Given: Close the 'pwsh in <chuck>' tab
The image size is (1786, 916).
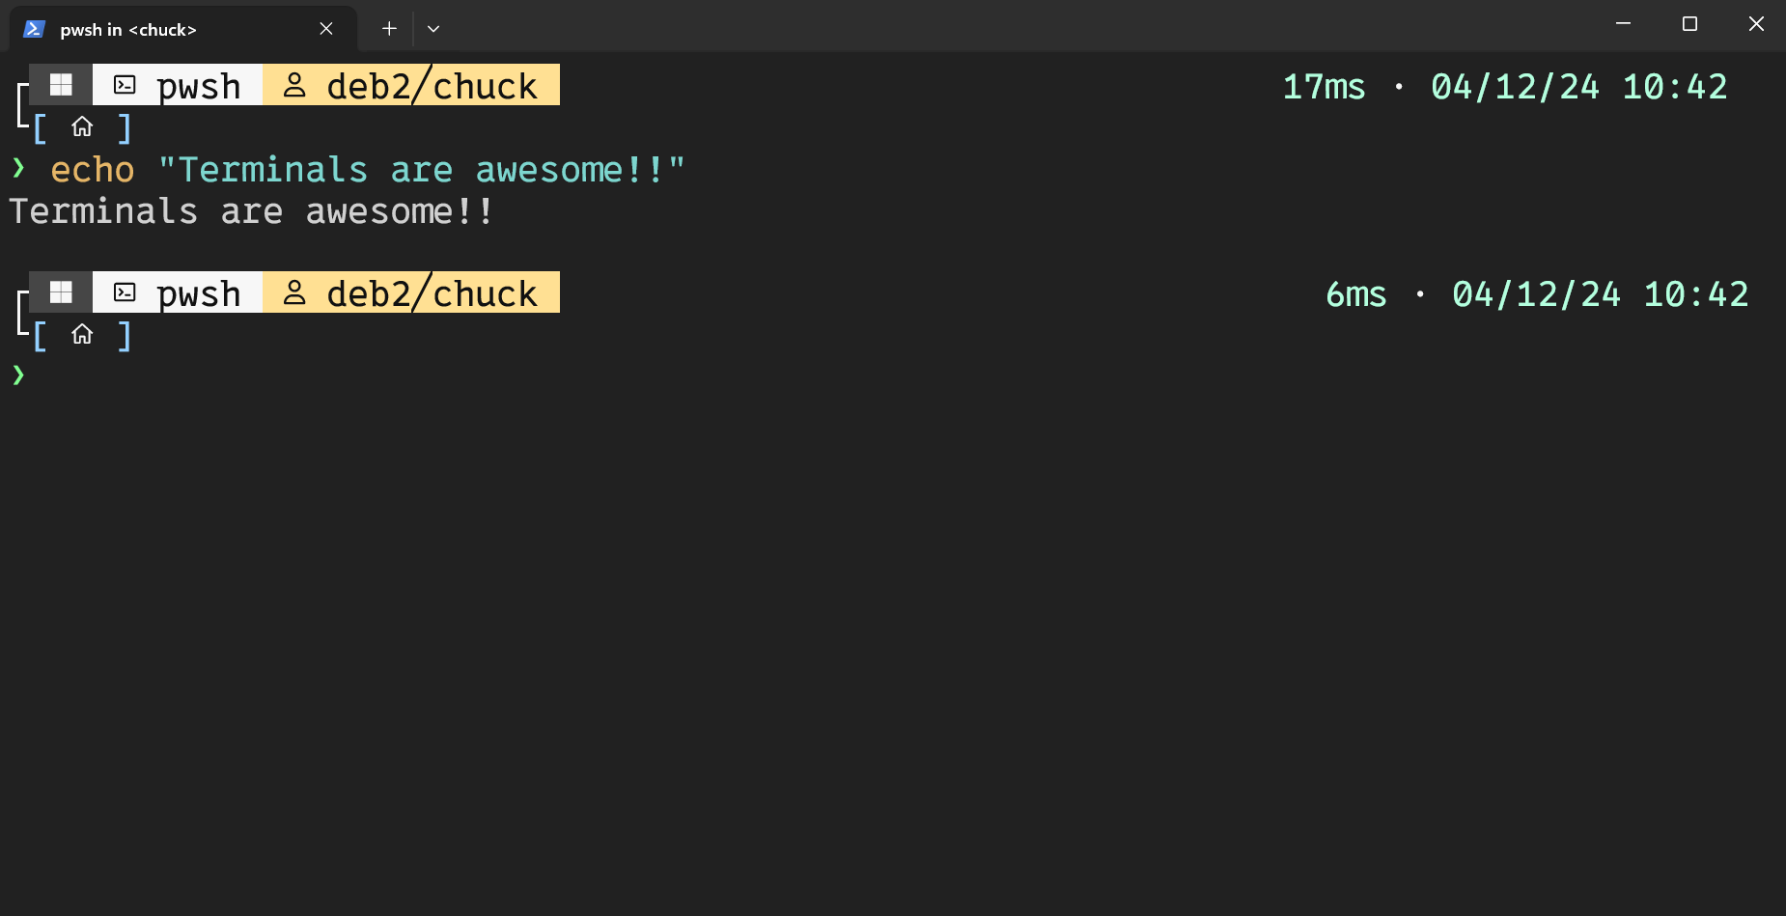Looking at the screenshot, I should 326,29.
